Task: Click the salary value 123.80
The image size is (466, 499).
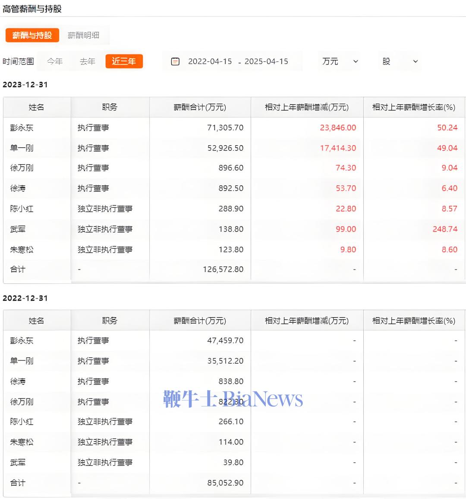Action: pos(231,250)
